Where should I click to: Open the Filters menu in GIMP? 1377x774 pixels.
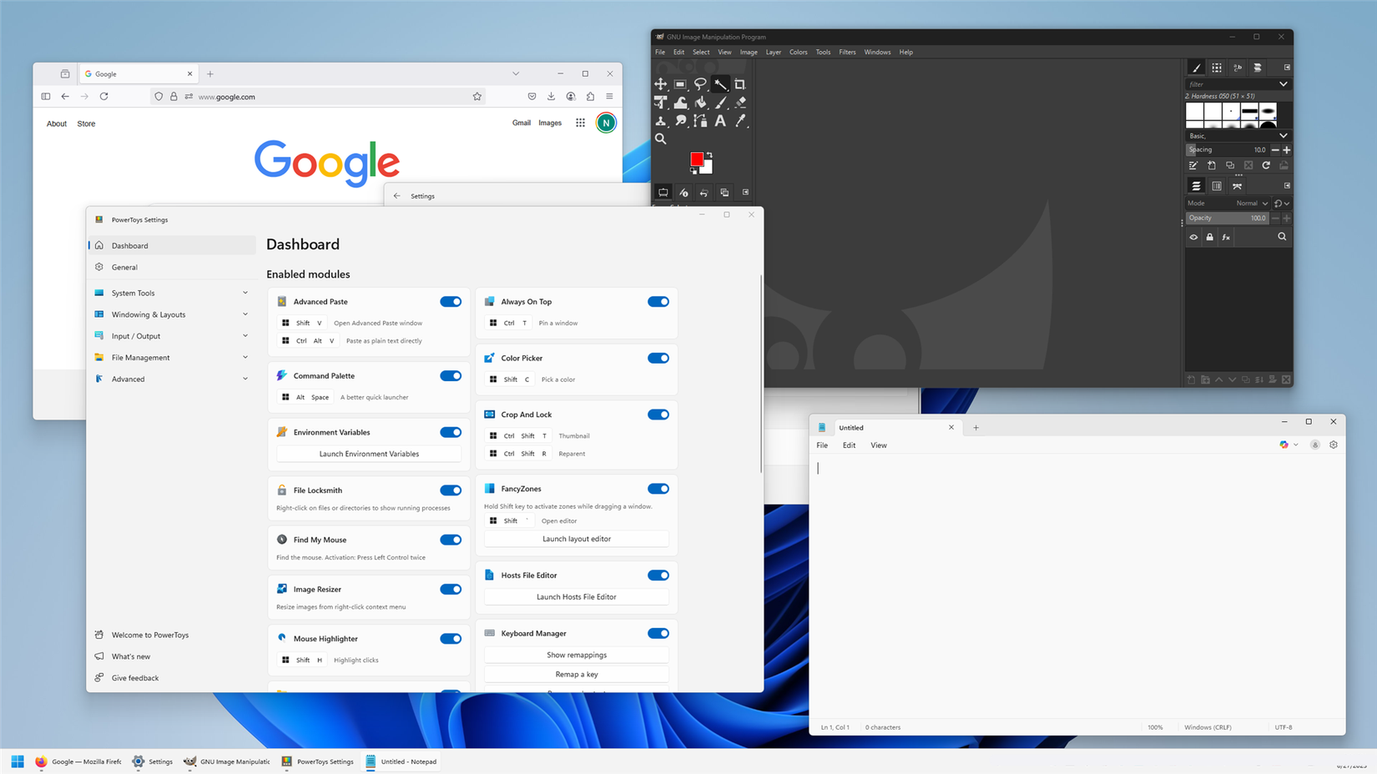click(847, 52)
